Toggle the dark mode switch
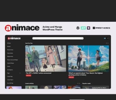 pyautogui.click(x=105, y=38)
